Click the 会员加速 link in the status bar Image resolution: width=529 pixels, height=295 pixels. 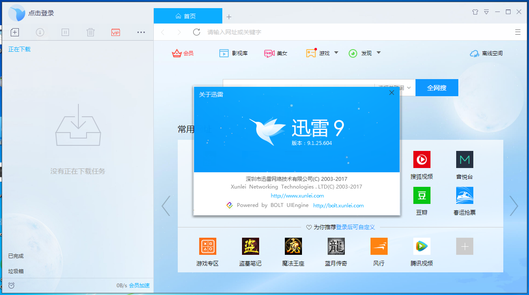click(x=139, y=285)
